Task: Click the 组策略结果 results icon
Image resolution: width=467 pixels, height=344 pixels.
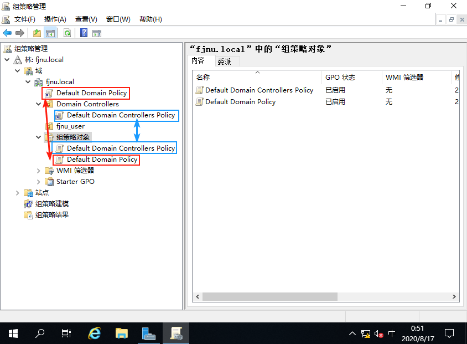Action: click(x=28, y=215)
